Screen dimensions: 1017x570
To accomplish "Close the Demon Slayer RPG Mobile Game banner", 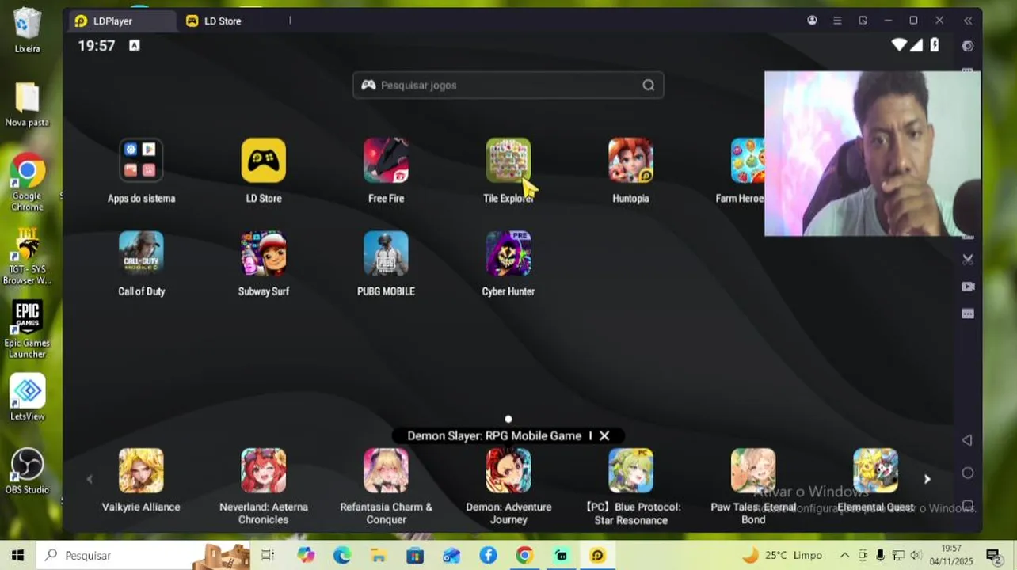I will (x=604, y=435).
